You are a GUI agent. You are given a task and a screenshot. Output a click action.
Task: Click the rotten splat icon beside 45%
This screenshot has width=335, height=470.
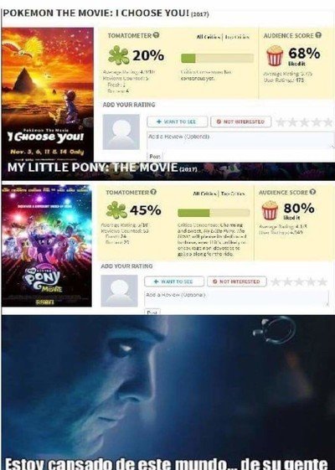click(x=116, y=209)
